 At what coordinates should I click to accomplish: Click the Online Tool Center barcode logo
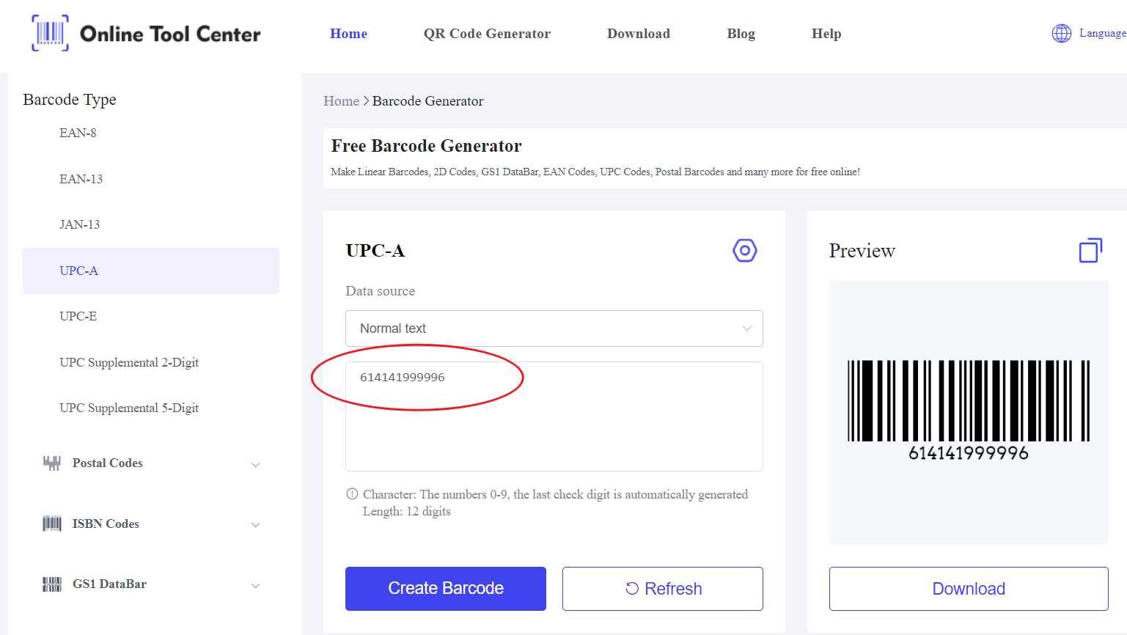[50, 34]
